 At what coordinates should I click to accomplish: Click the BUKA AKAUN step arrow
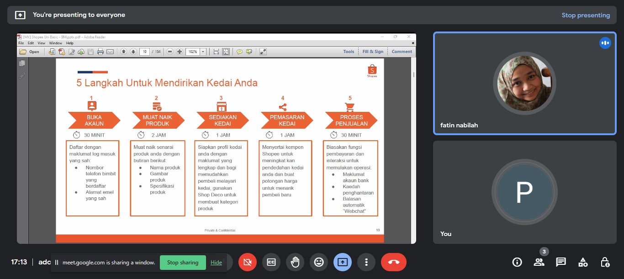coord(94,121)
